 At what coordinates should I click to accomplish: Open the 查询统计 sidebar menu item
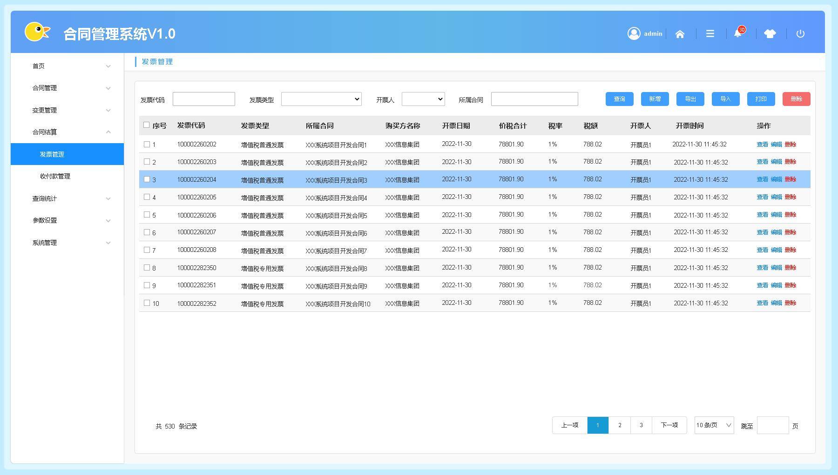coord(67,198)
